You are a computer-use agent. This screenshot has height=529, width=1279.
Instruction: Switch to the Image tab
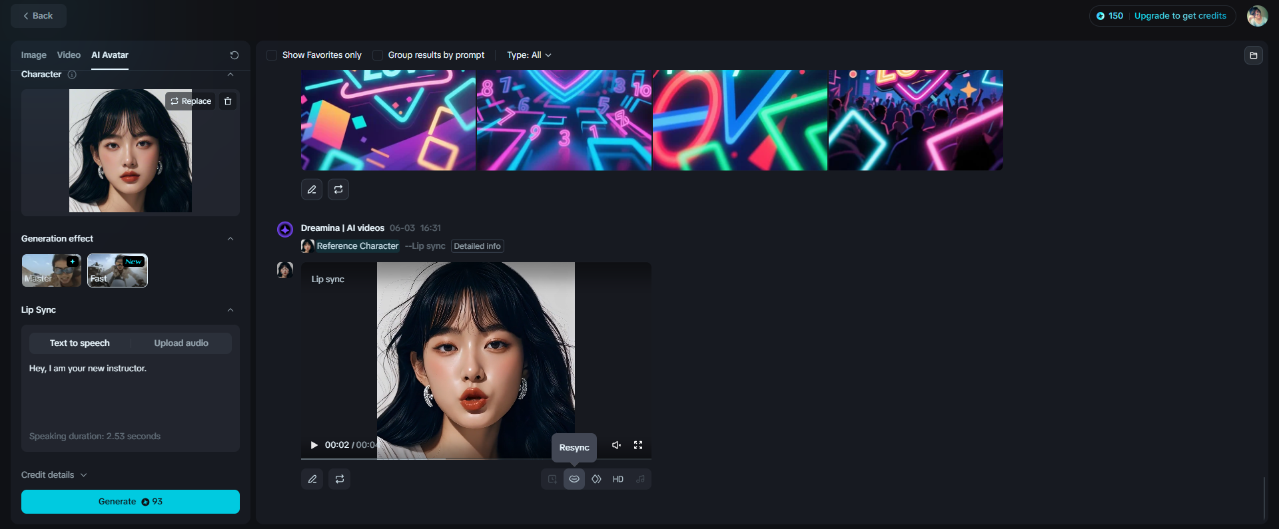point(34,55)
